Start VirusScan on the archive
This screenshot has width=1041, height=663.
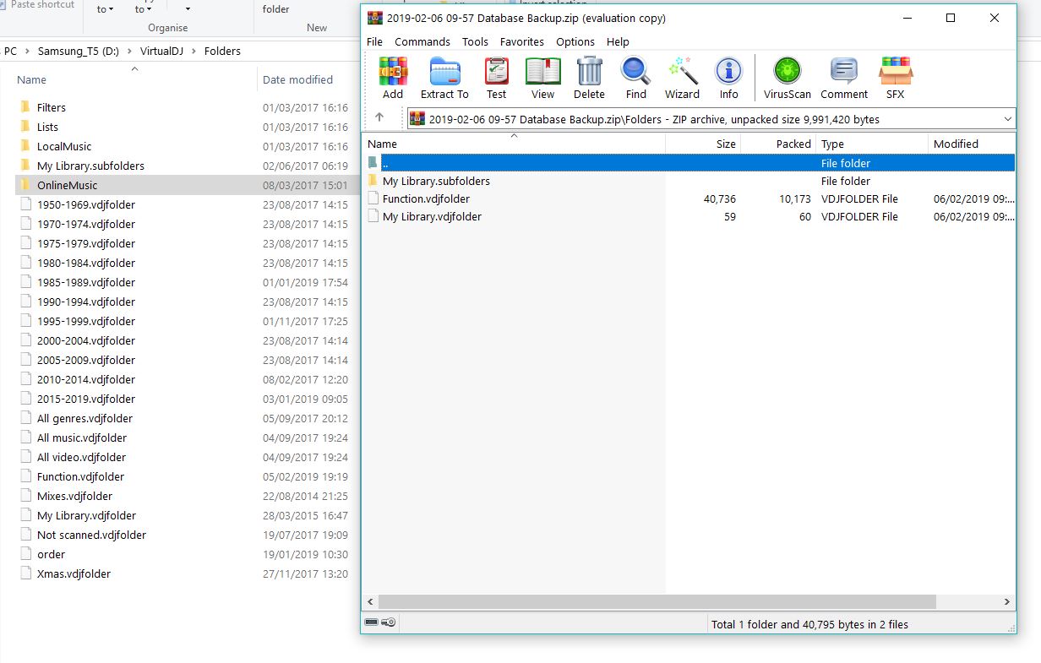point(788,78)
